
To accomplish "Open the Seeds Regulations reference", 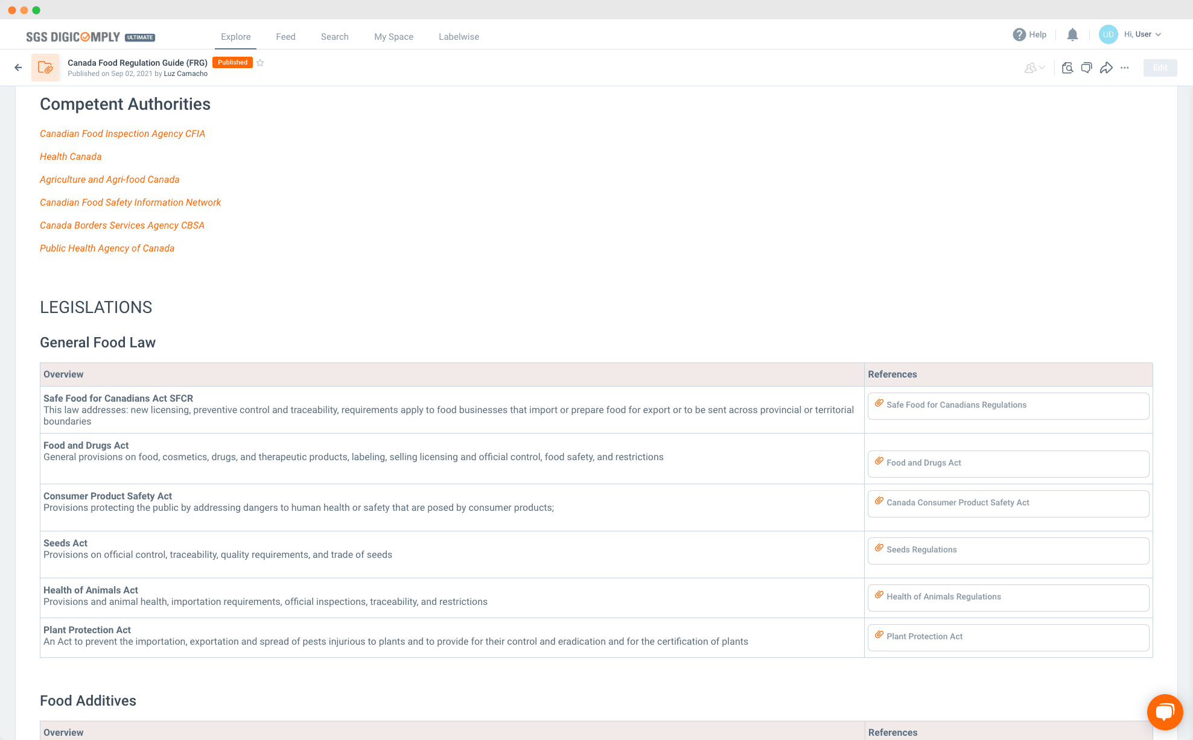I will point(1008,551).
